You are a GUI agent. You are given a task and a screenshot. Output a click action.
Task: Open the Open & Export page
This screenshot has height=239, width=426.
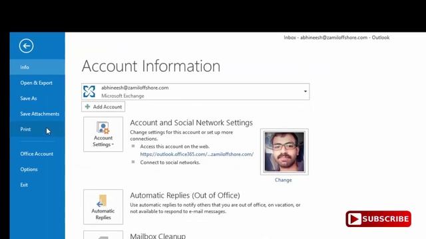tap(37, 82)
